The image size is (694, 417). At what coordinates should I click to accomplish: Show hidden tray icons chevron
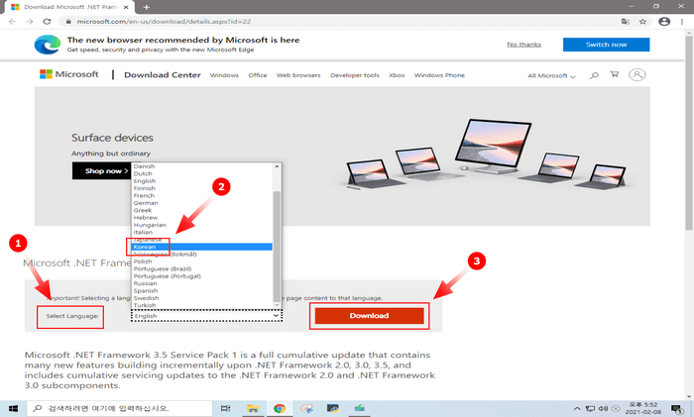click(577, 409)
